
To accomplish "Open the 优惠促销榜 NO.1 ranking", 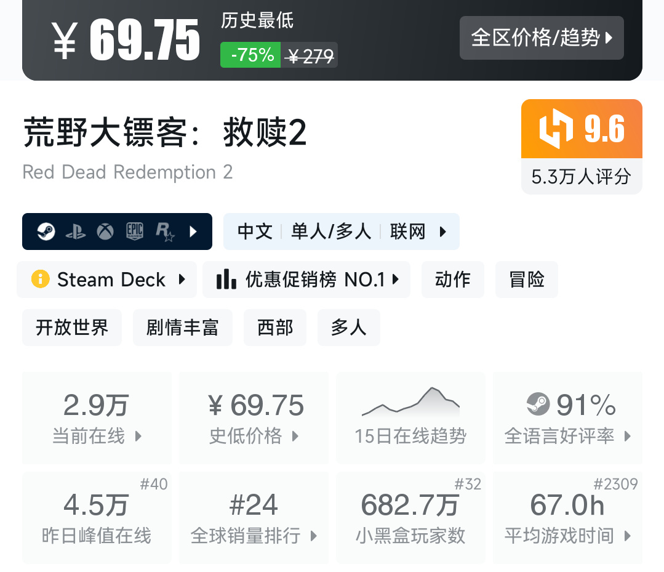I will click(306, 280).
